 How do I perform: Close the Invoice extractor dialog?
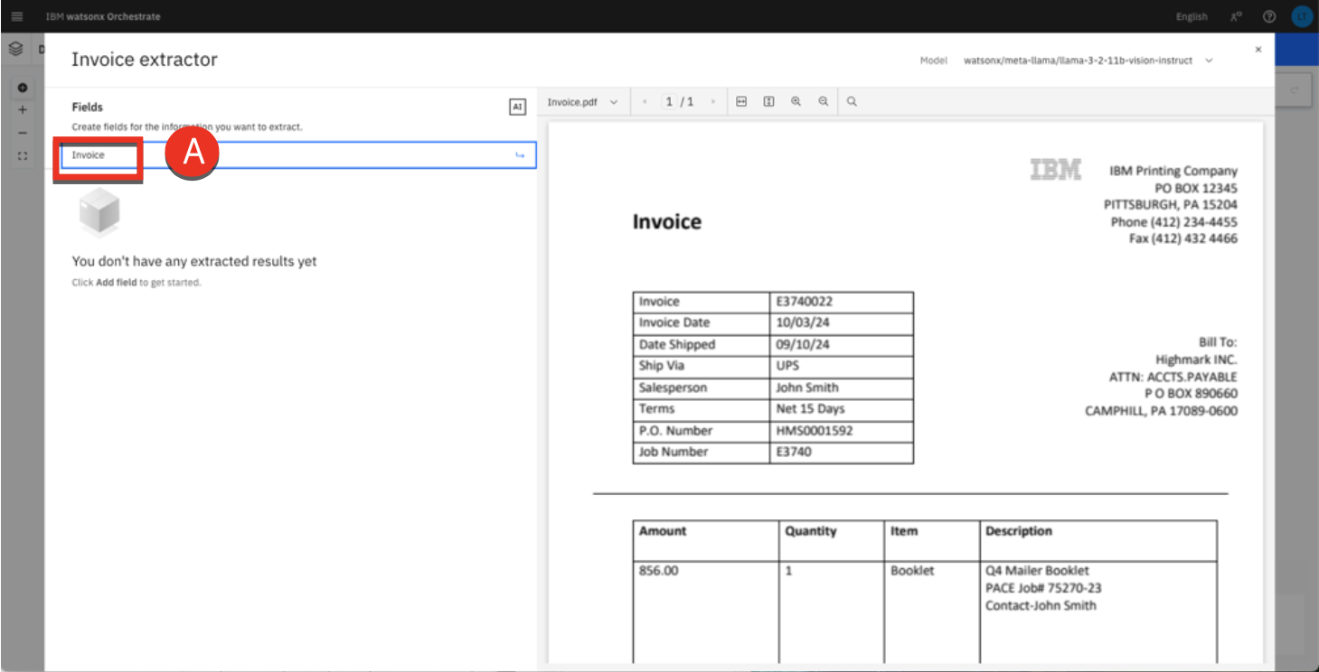point(1258,50)
